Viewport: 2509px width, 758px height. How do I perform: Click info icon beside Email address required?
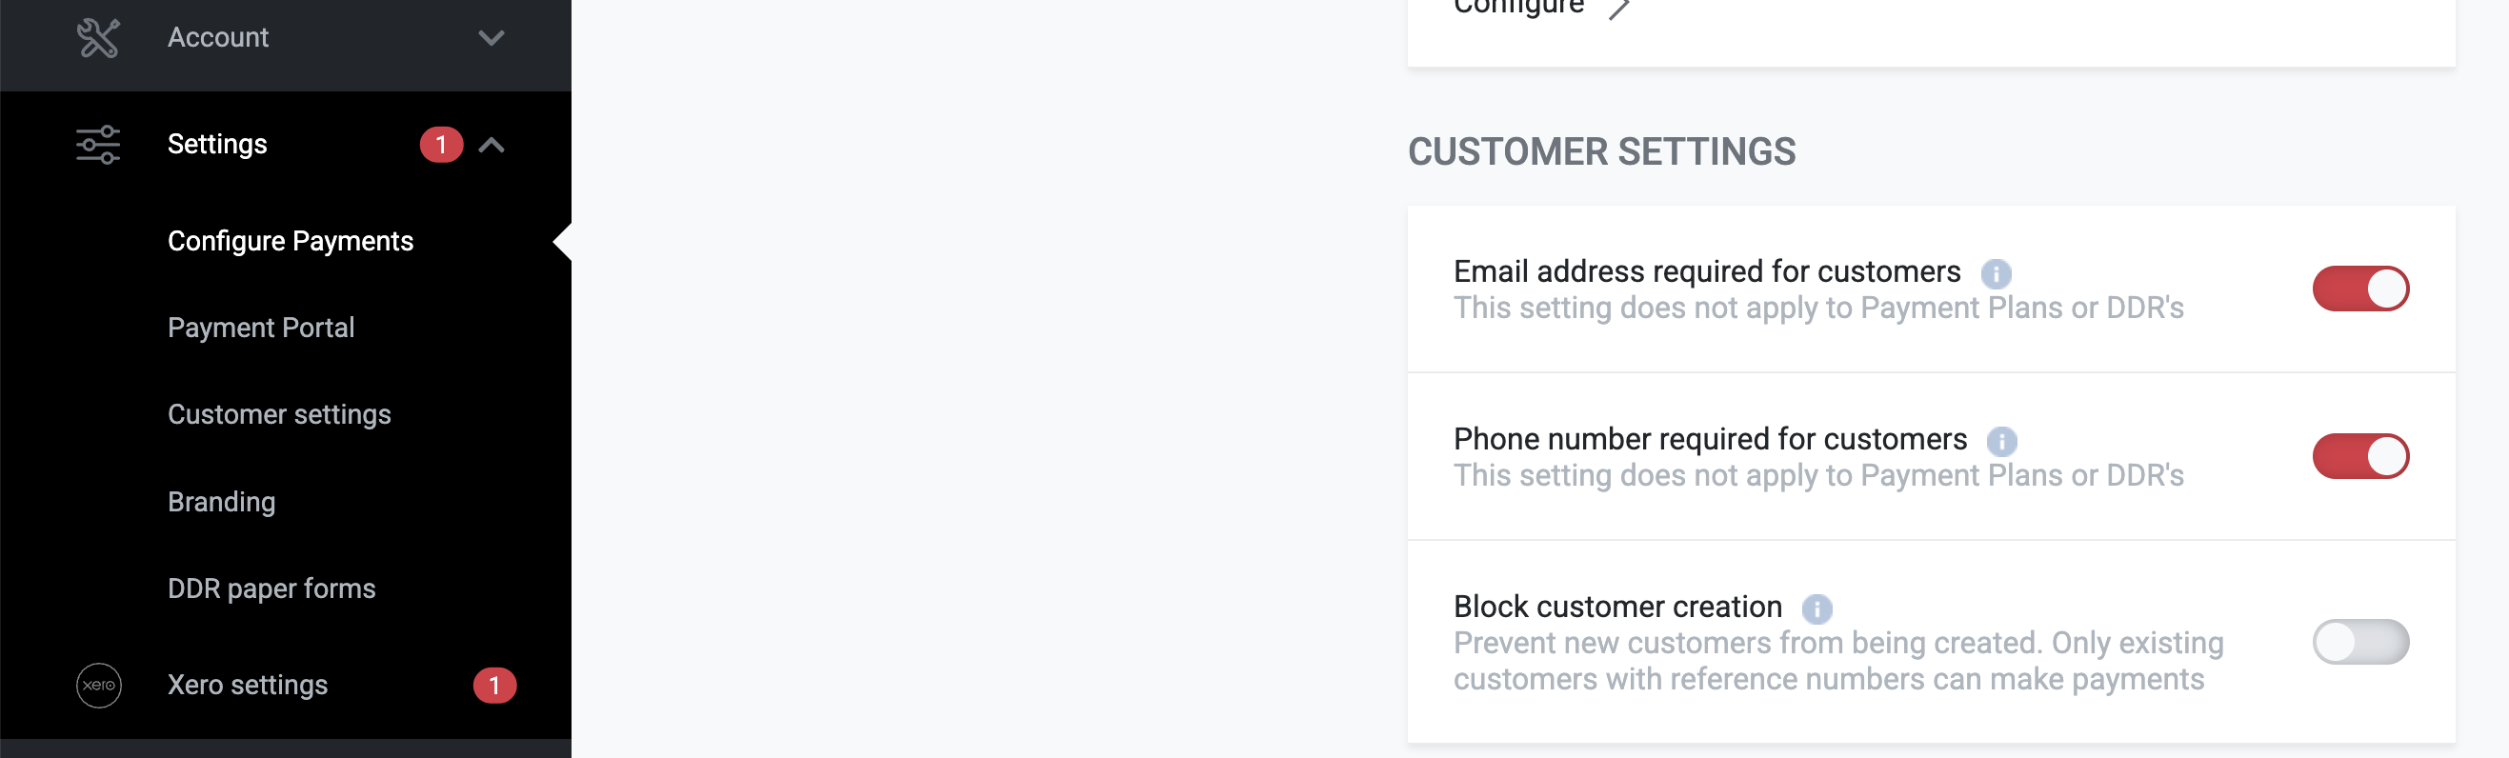pos(1995,274)
